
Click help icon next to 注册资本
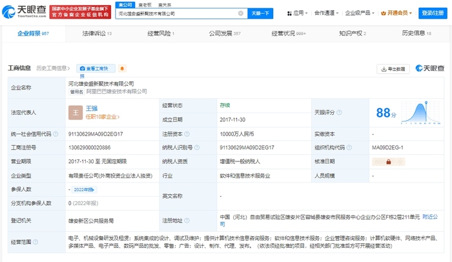pyautogui.click(x=187, y=134)
